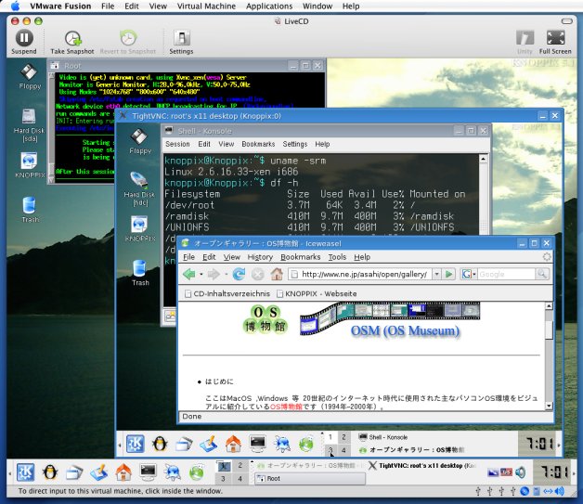Open Hard Disk [sda] desktop icon
The height and width of the screenshot is (504, 583).
pyautogui.click(x=29, y=125)
